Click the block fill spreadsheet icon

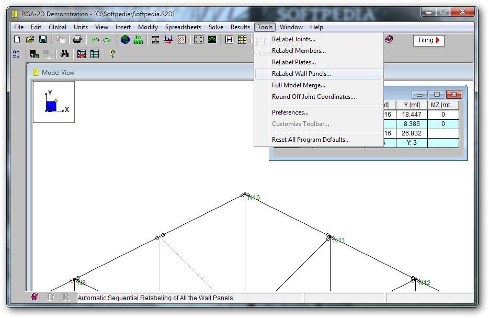[34, 54]
